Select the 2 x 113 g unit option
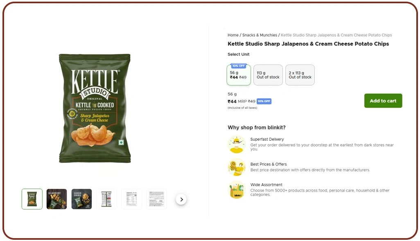 (300, 75)
